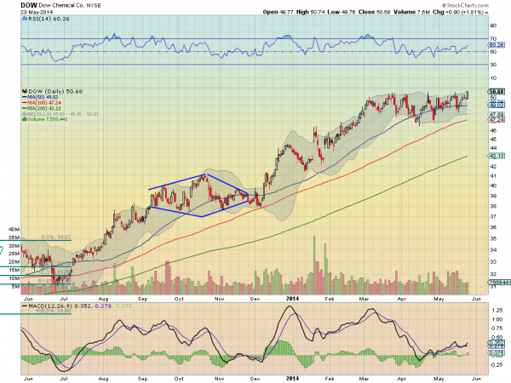
Task: Click the Jun label at right under MACD panel
Action: tap(476, 379)
